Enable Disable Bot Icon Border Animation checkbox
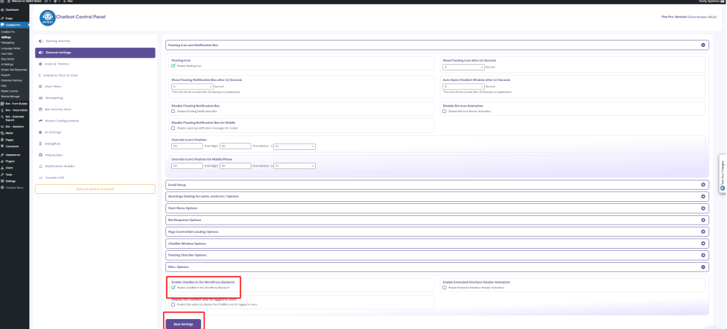The image size is (727, 329). click(x=444, y=111)
